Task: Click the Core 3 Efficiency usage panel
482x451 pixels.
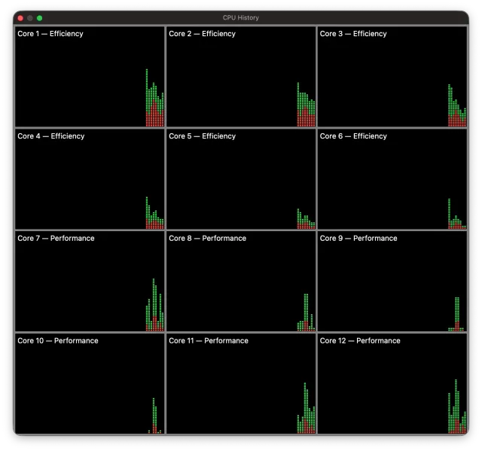Action: (x=392, y=77)
